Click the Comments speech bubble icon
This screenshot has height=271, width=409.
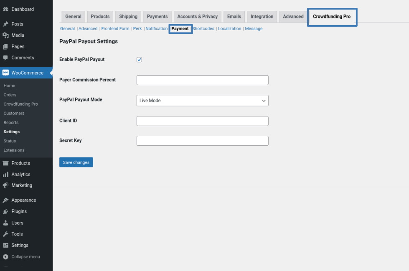tap(5, 58)
